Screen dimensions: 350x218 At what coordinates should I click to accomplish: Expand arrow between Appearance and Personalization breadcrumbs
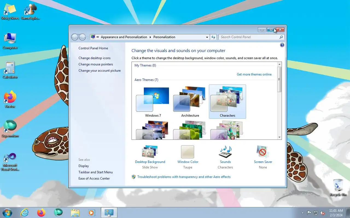click(x=150, y=37)
